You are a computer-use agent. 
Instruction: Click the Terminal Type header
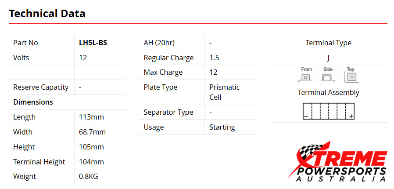tap(328, 43)
